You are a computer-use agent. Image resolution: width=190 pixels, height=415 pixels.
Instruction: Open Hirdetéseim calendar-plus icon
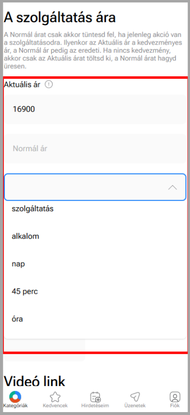pyautogui.click(x=95, y=397)
